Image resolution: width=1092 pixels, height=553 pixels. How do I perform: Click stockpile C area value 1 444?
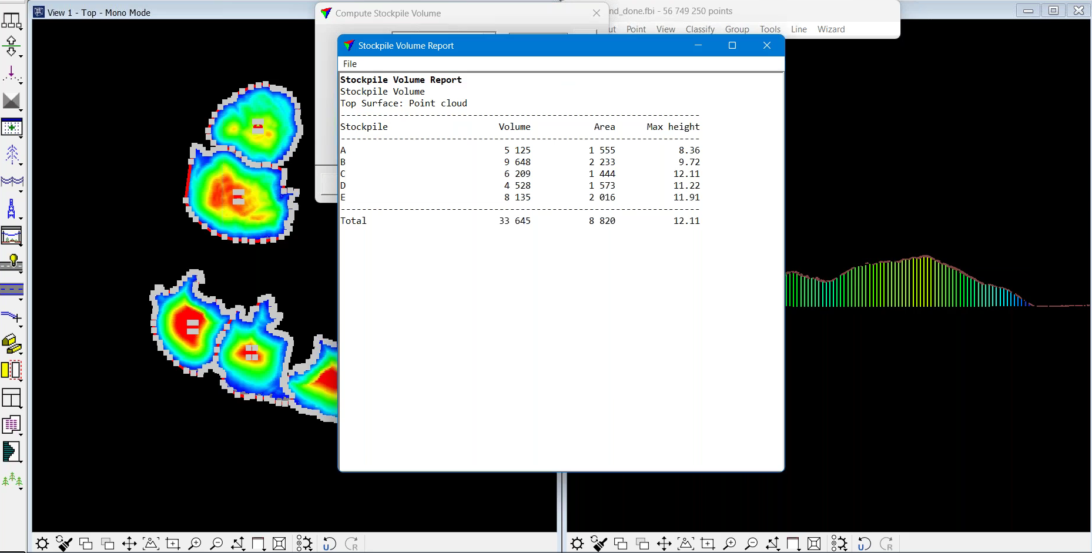(x=602, y=174)
